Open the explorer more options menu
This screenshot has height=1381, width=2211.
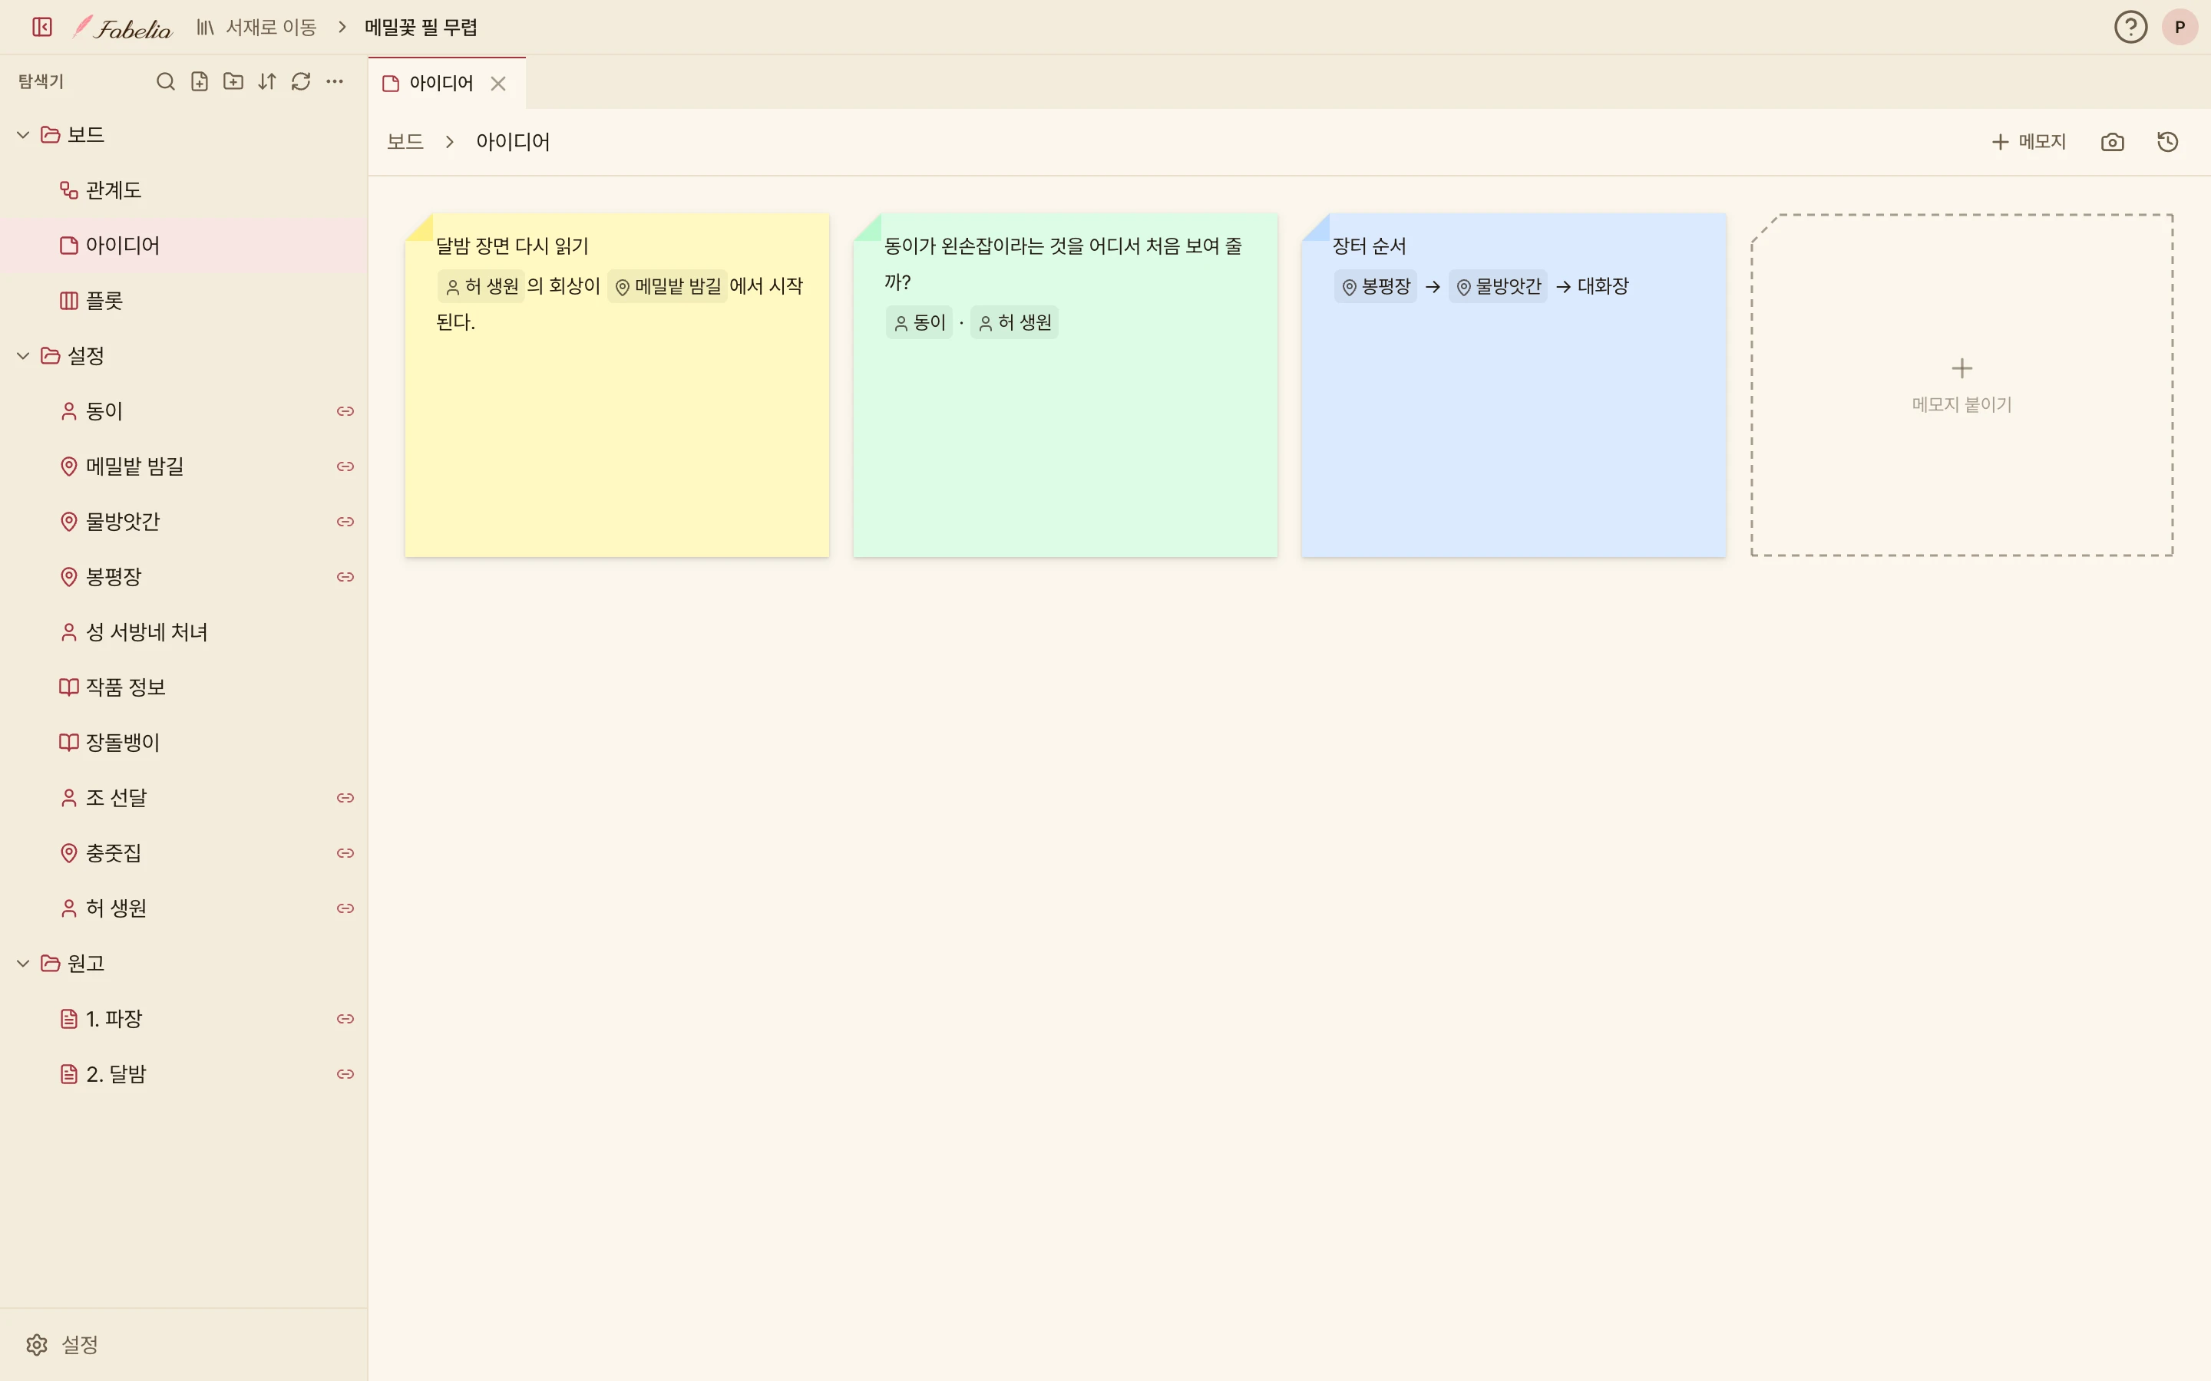(335, 81)
